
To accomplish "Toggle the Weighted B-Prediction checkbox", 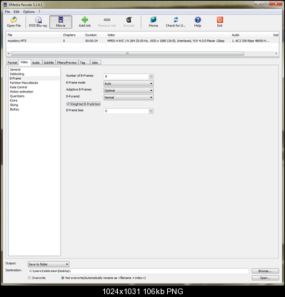I will 68,104.
